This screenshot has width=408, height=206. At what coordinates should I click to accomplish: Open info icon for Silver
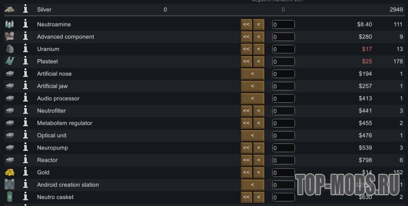pos(26,9)
